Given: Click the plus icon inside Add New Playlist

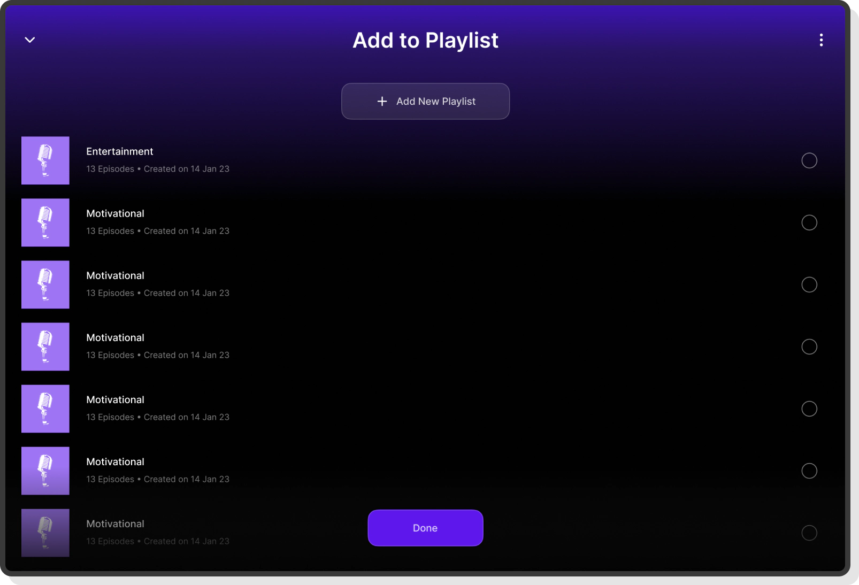Looking at the screenshot, I should (382, 101).
